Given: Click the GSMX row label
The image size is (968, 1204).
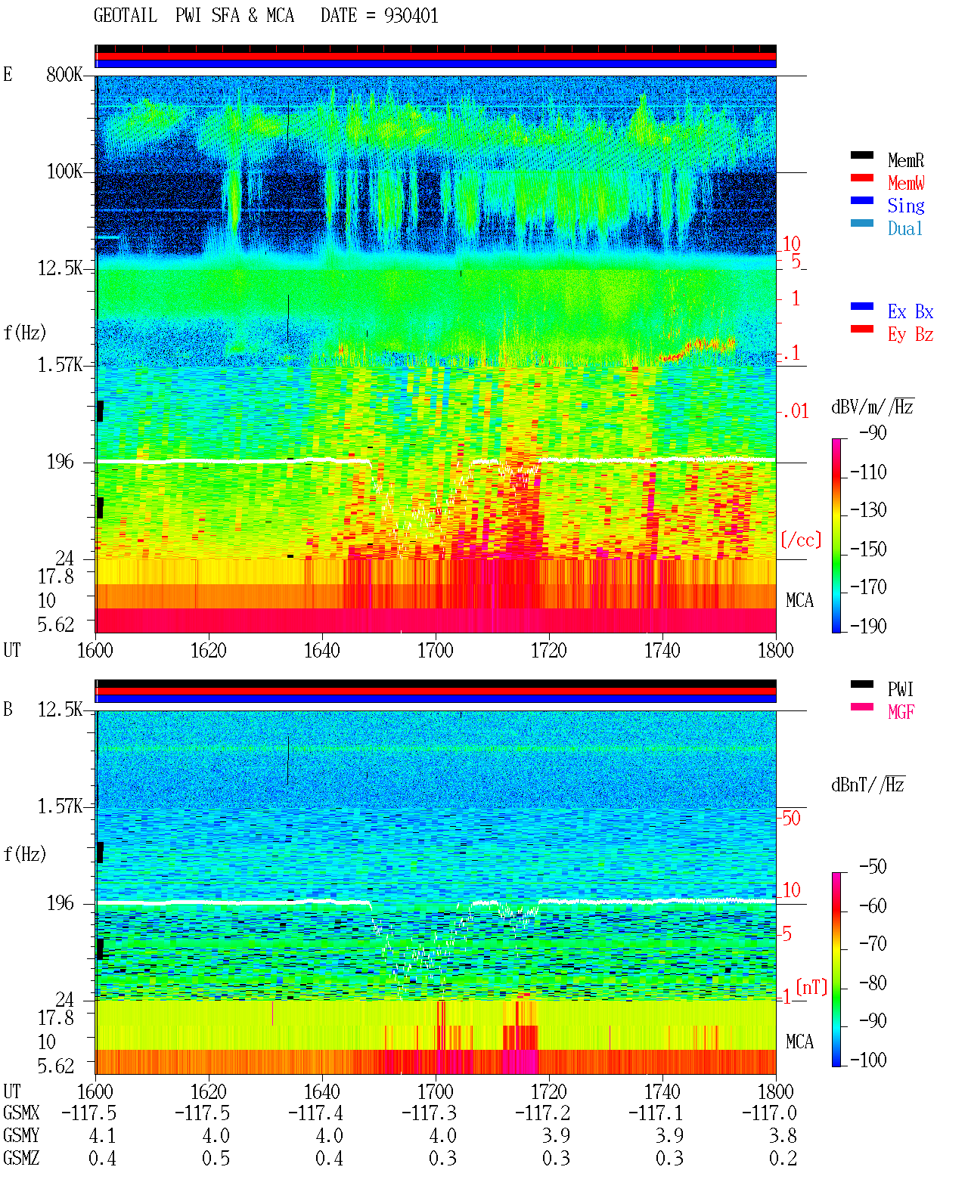Looking at the screenshot, I should [x=21, y=1113].
